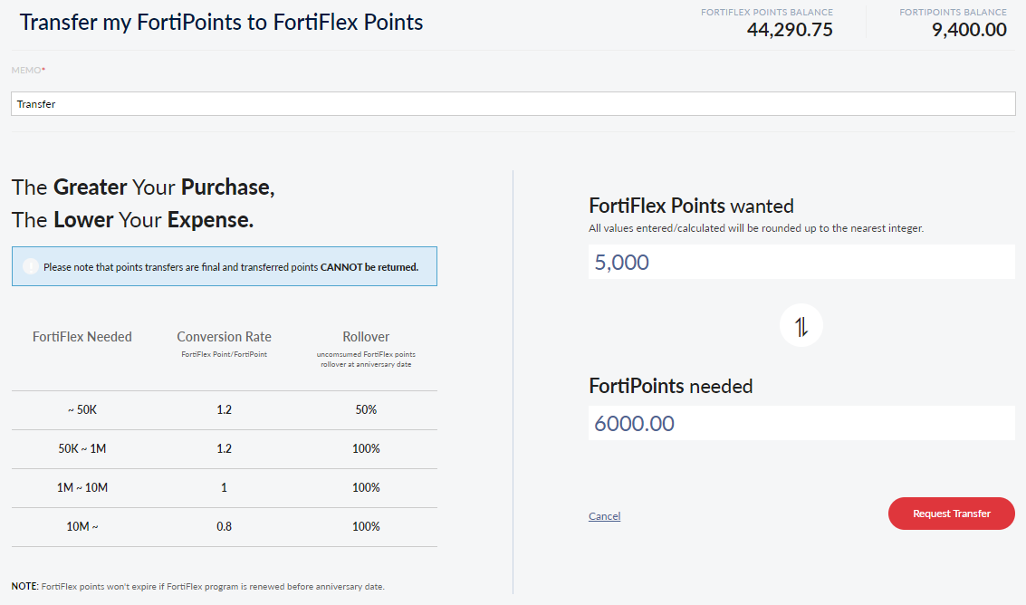The image size is (1026, 605).
Task: Click the FortiPoints needed input
Action: pyautogui.click(x=801, y=423)
